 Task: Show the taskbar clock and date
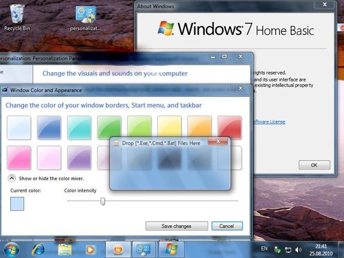tap(321, 250)
